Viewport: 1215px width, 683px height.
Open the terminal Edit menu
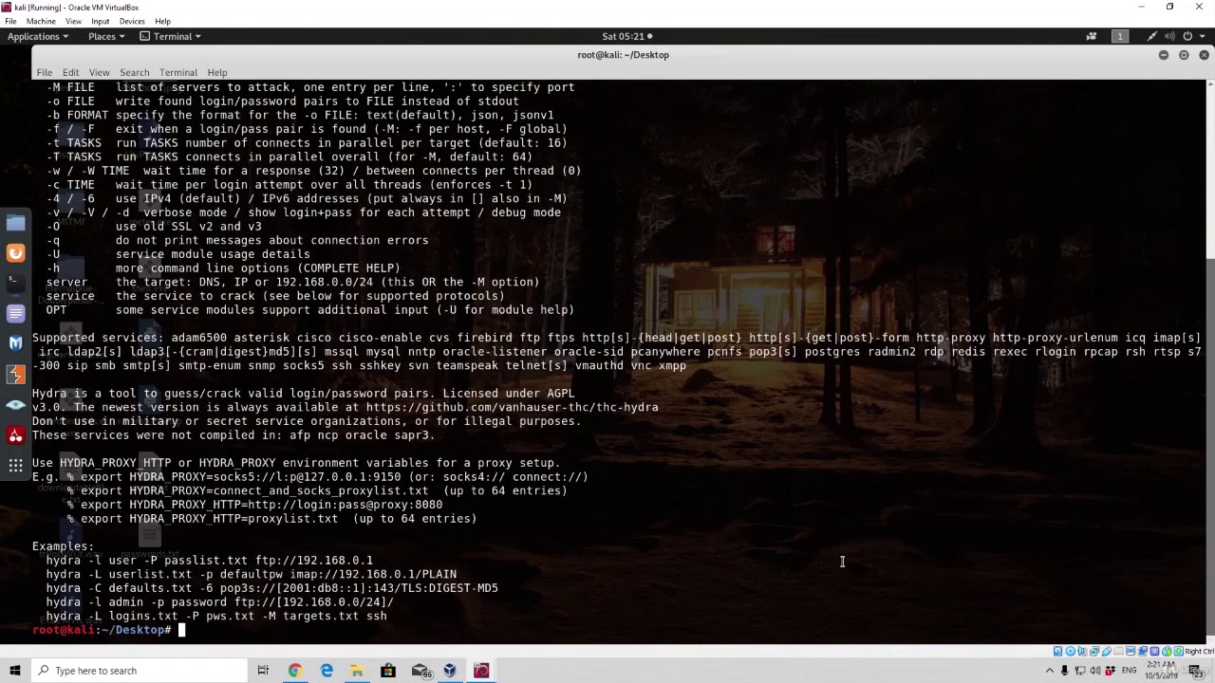(x=70, y=72)
